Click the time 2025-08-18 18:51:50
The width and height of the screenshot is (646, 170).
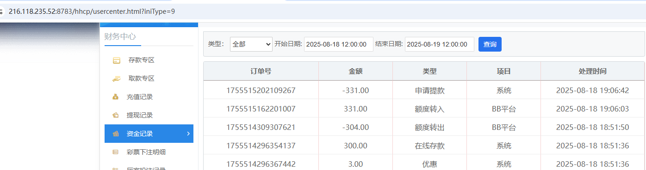pyautogui.click(x=592, y=127)
